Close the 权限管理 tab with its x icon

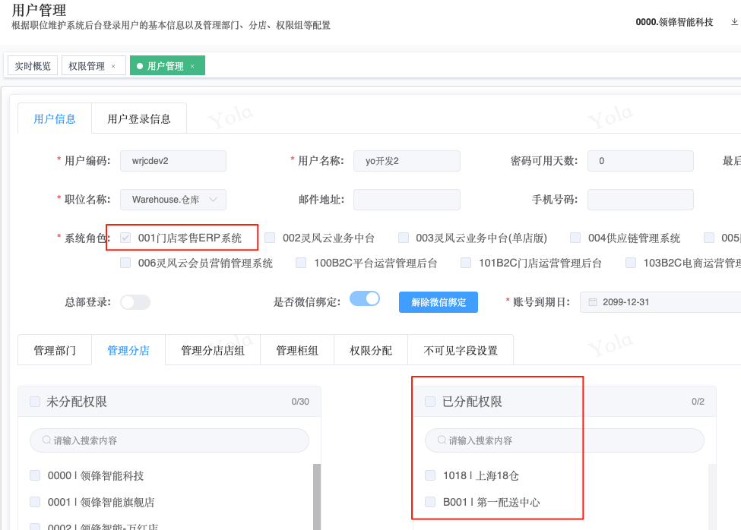[x=113, y=66]
